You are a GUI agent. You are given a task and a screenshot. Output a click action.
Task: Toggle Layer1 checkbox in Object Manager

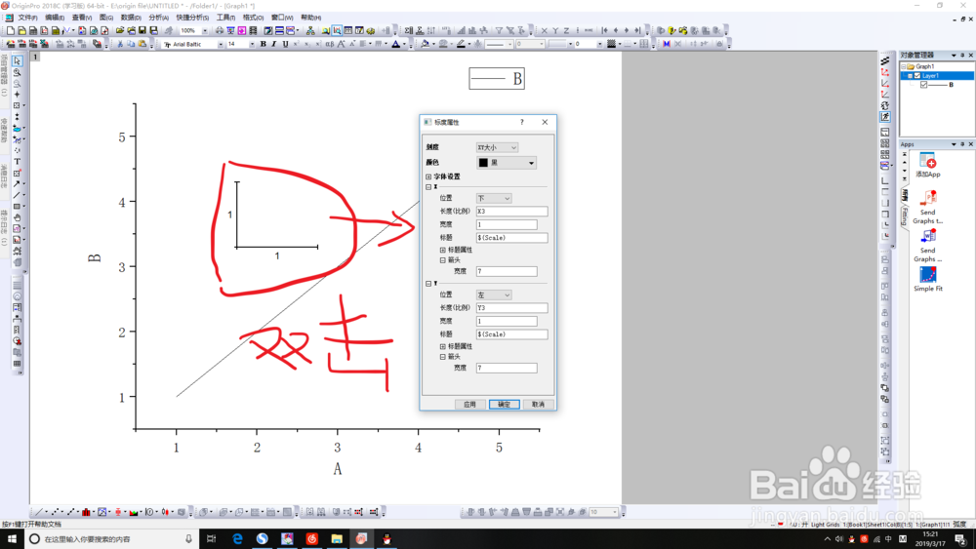coord(916,76)
